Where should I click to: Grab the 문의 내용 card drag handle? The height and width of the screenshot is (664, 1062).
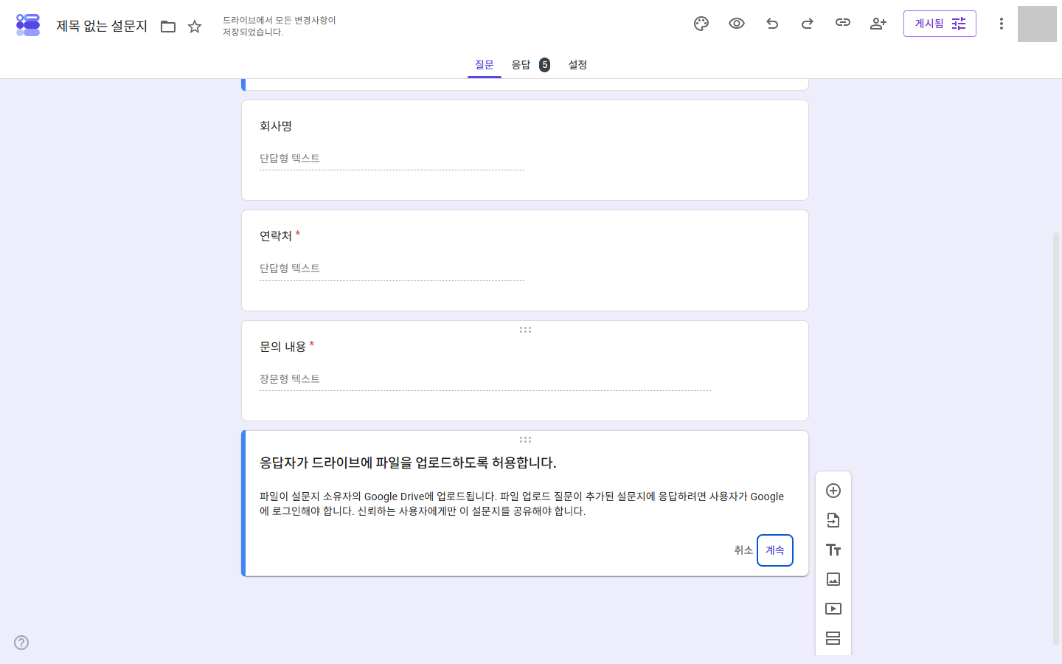coord(525,330)
